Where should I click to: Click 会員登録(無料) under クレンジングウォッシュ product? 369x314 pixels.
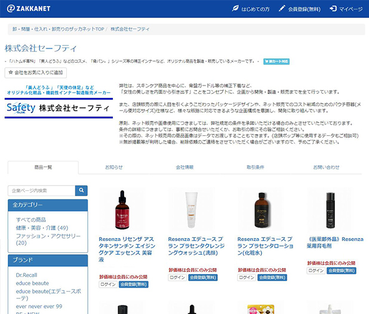(203, 278)
